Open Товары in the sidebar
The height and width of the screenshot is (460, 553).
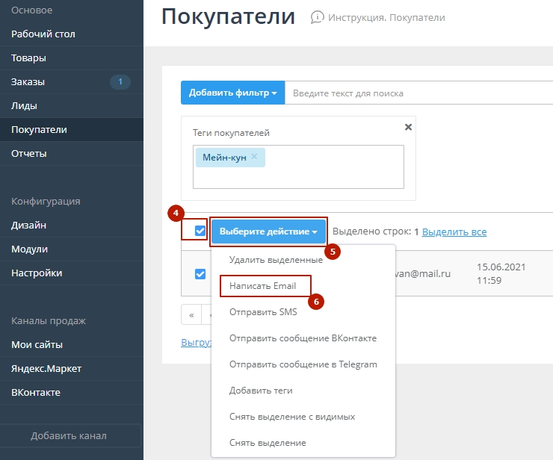pyautogui.click(x=28, y=57)
